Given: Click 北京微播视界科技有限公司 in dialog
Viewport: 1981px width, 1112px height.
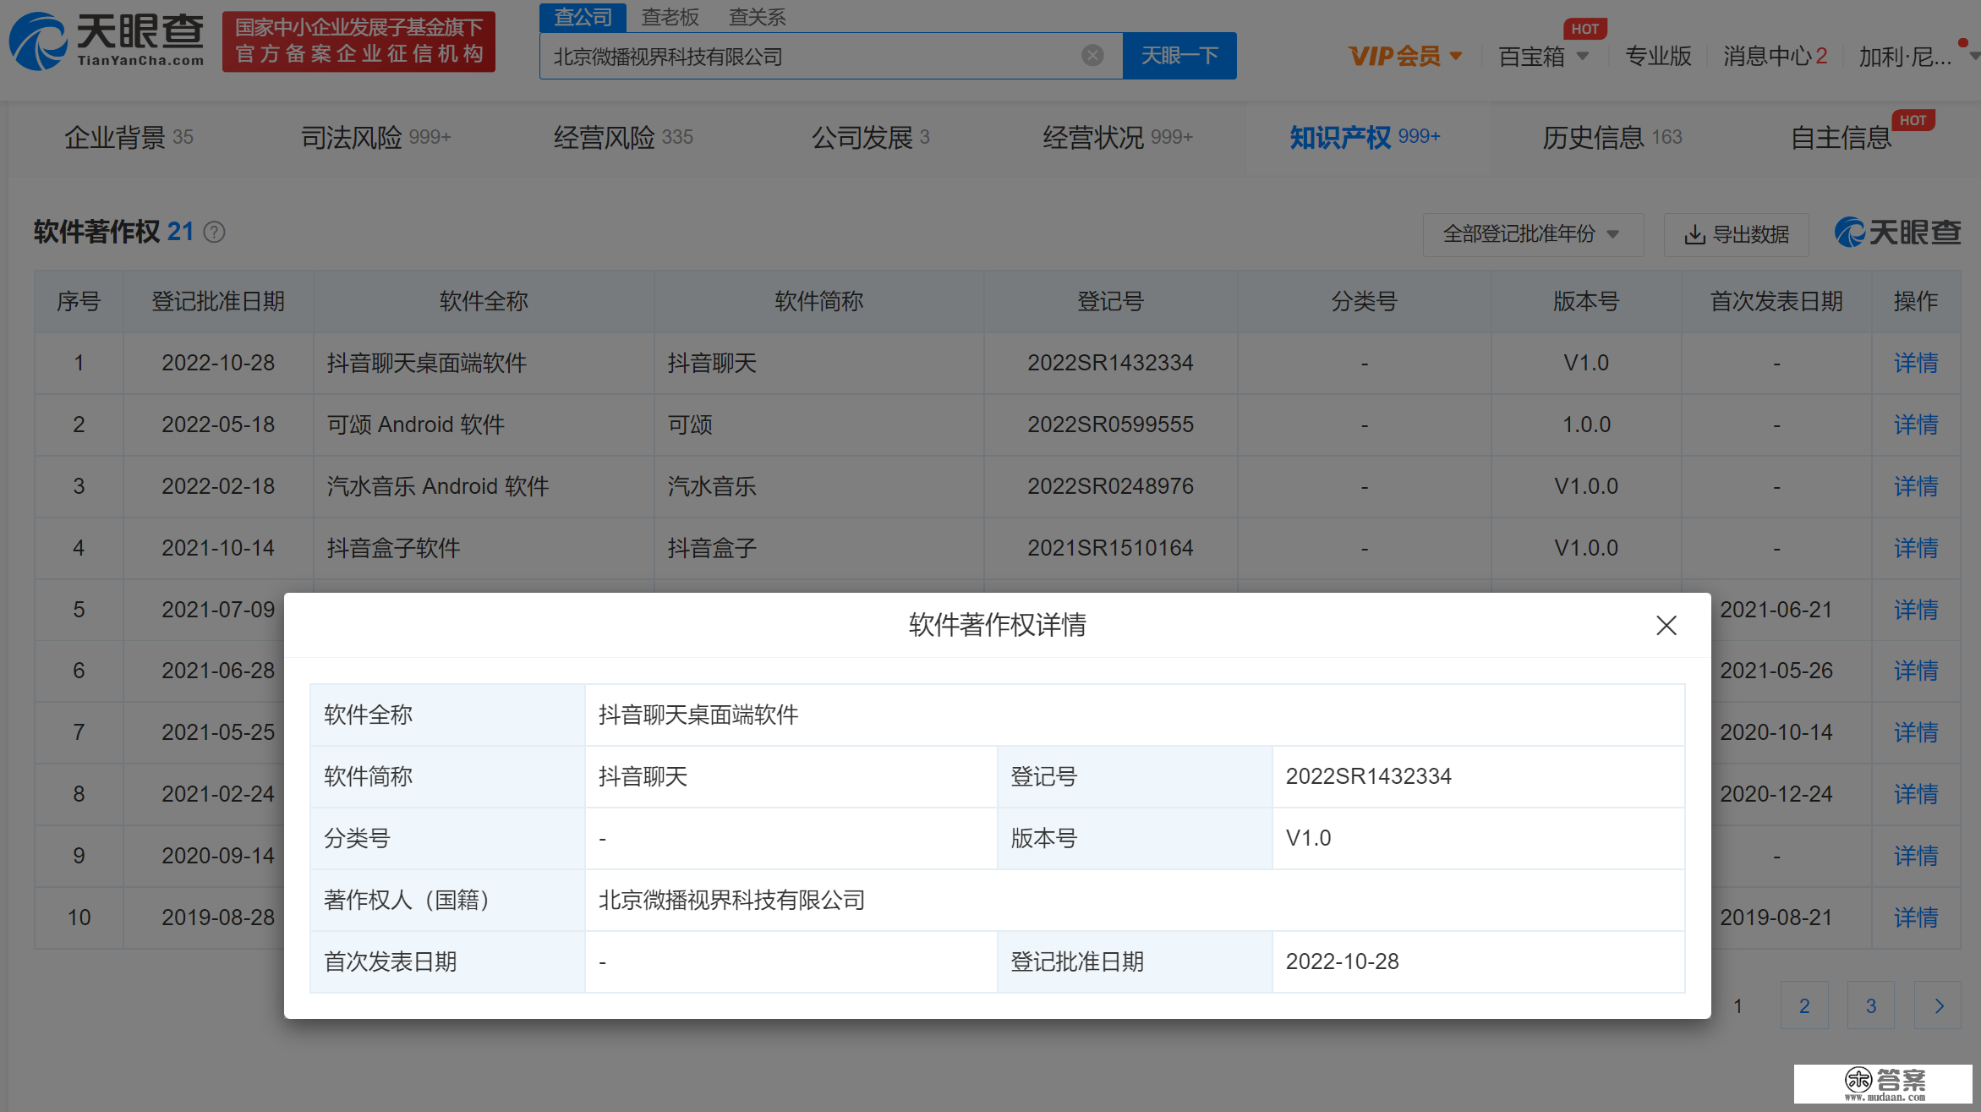Looking at the screenshot, I should tap(731, 900).
